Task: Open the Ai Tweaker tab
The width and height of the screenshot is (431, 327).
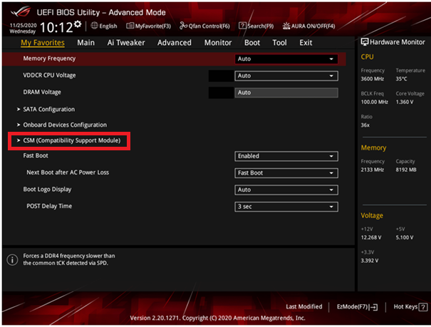Action: 126,43
